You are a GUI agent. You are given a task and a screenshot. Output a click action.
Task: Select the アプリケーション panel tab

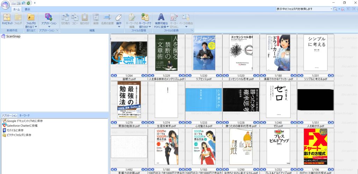click(9, 115)
